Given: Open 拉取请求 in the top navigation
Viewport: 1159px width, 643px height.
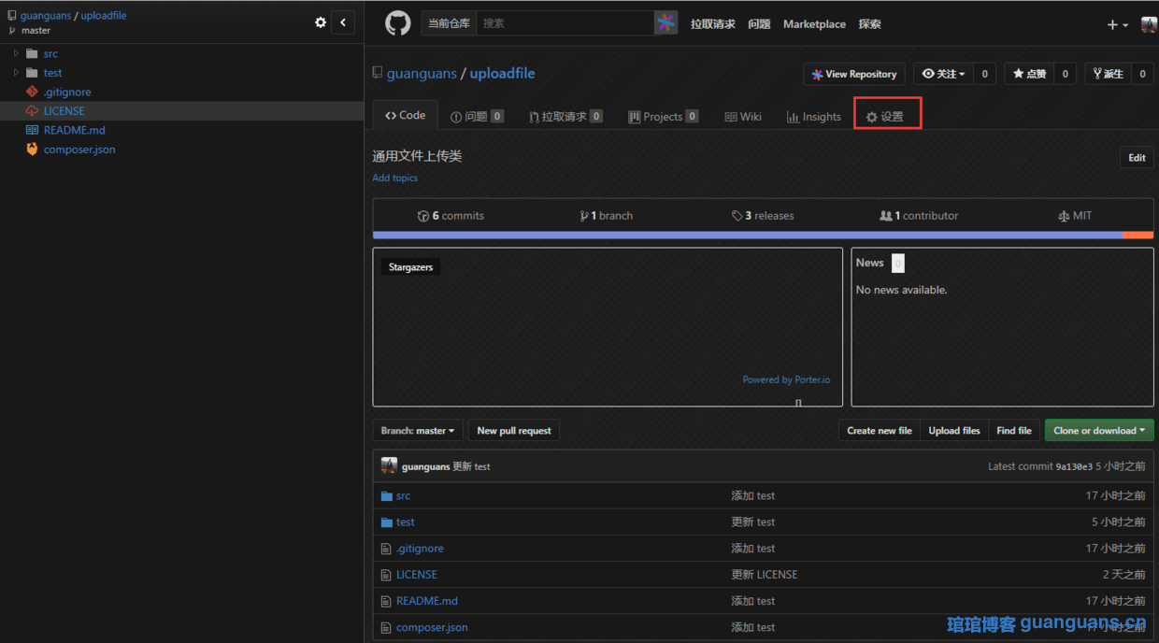Looking at the screenshot, I should pyautogui.click(x=712, y=24).
